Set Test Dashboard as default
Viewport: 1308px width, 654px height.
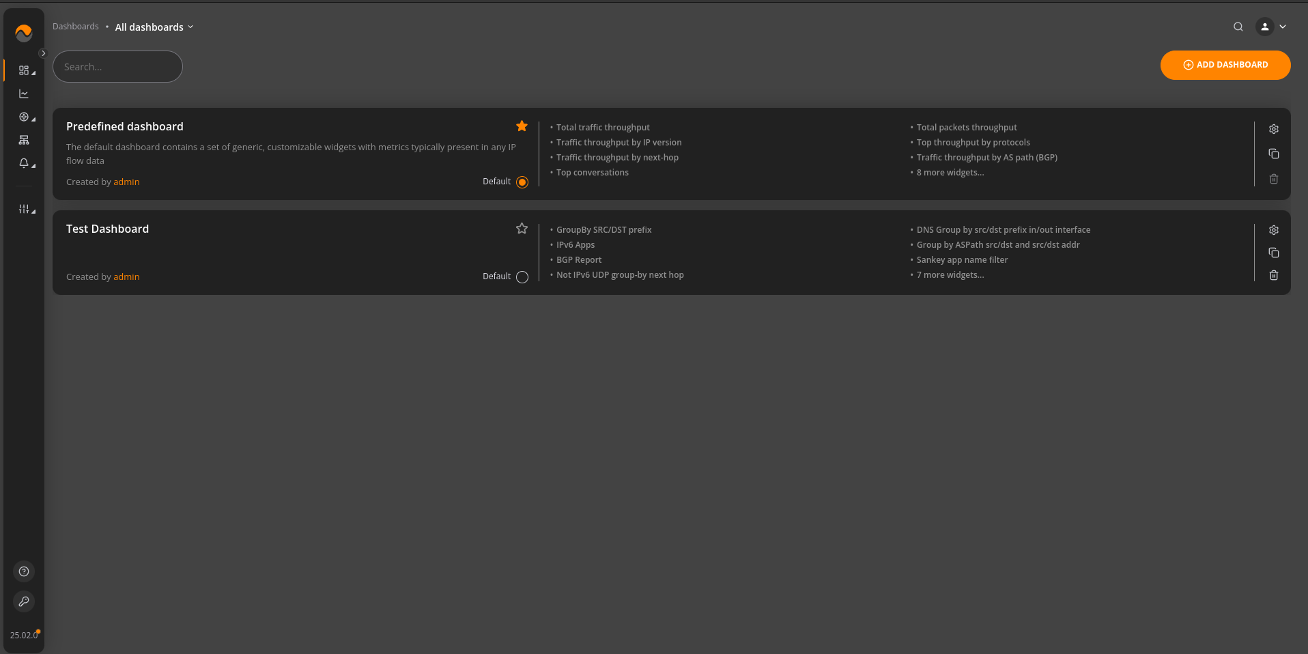pyautogui.click(x=522, y=277)
